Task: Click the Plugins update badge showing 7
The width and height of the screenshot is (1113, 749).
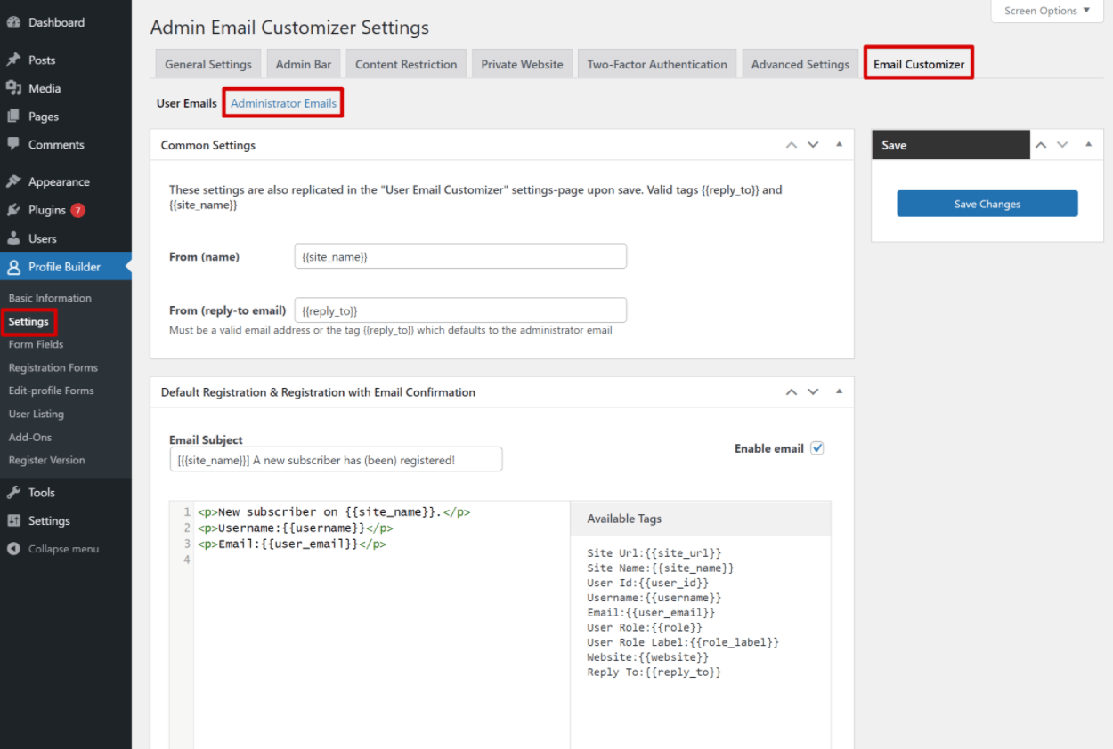Action: (78, 210)
